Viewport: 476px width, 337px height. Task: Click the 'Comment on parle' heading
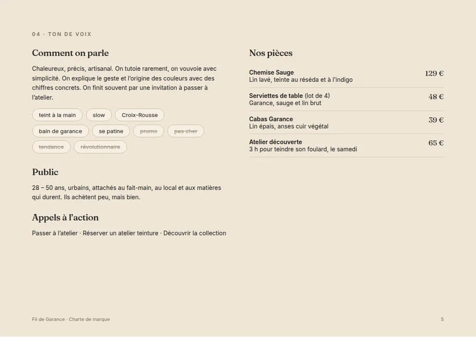pos(70,53)
